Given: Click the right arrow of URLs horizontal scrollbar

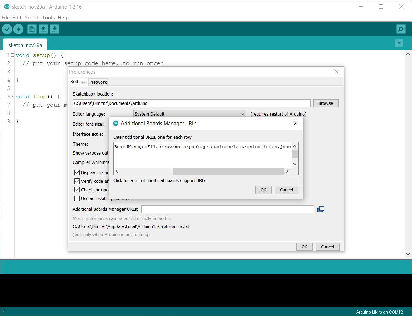Looking at the screenshot, I should (287, 171).
